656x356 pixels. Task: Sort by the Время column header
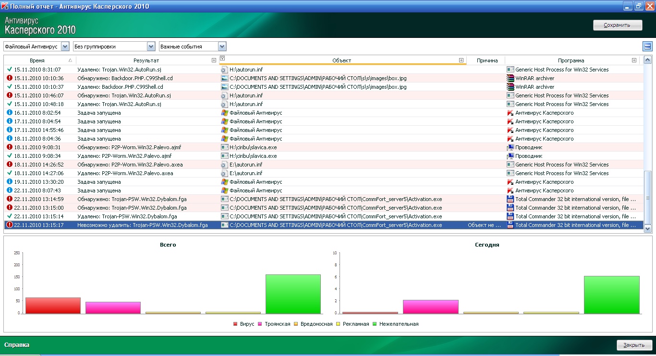point(37,60)
